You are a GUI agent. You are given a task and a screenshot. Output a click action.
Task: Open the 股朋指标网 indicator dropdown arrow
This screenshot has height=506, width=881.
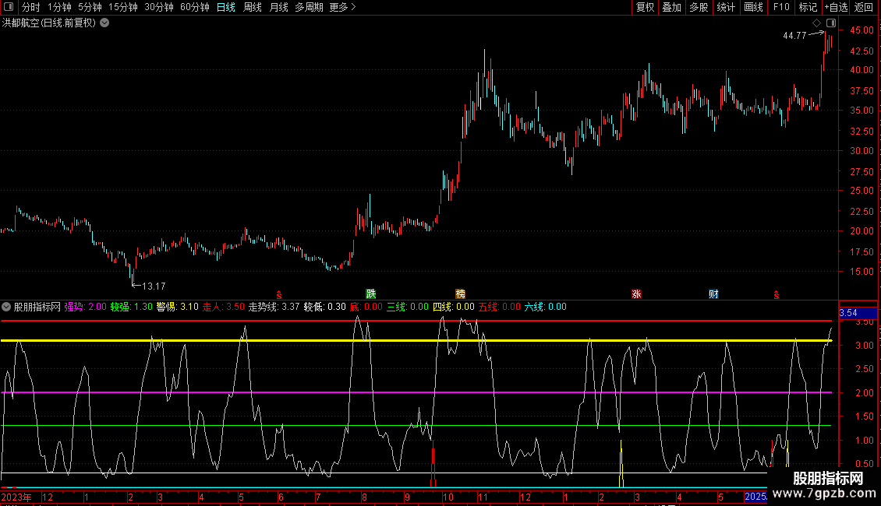click(6, 307)
